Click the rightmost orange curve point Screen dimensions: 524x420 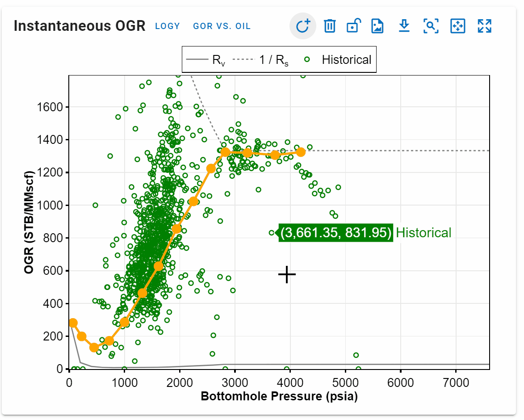point(301,152)
